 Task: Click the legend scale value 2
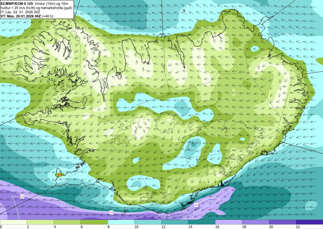pos(28,227)
